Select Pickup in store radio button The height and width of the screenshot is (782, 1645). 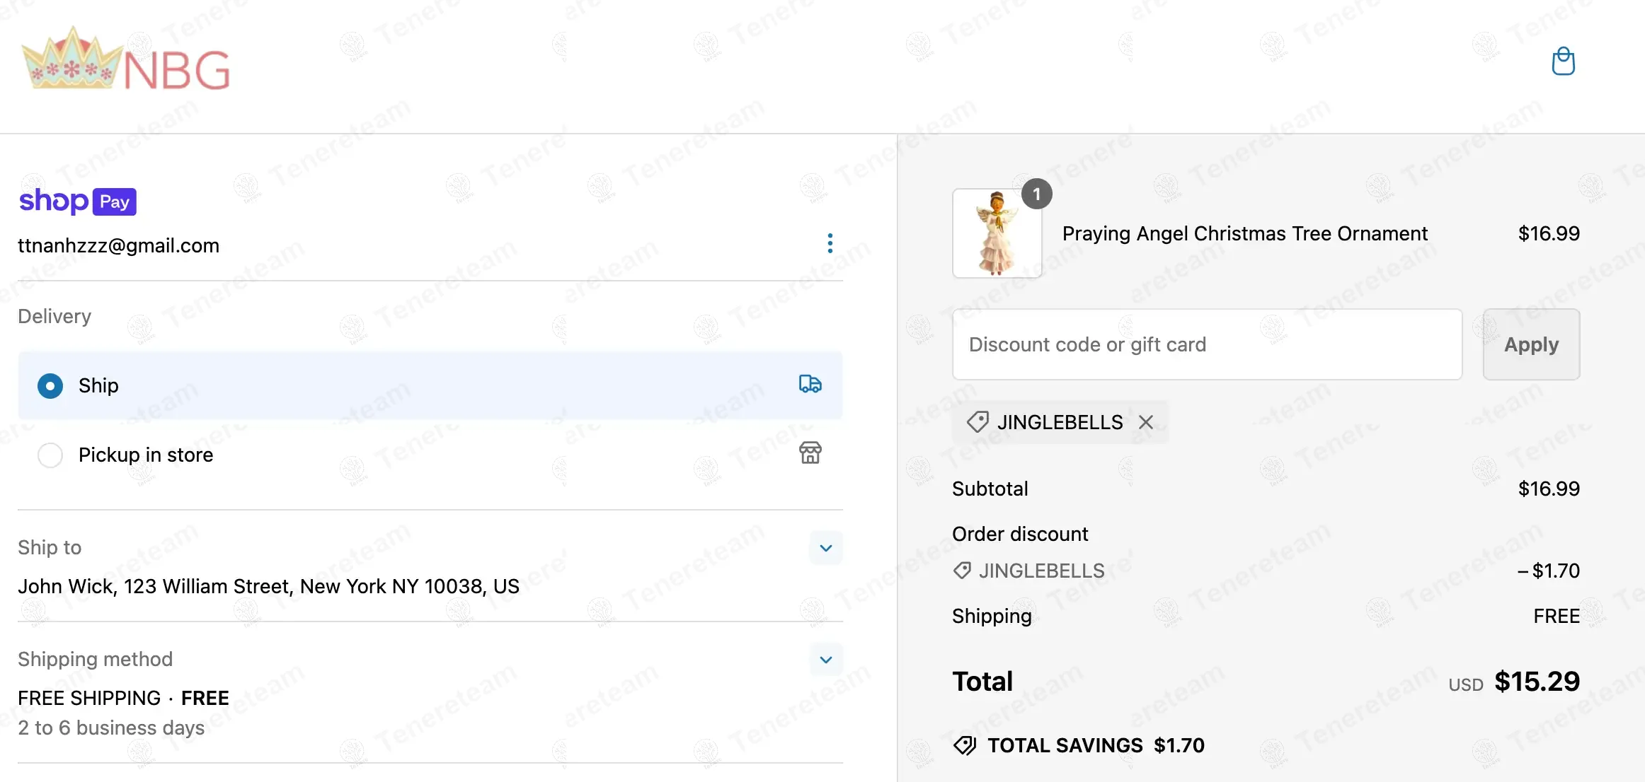[50, 455]
